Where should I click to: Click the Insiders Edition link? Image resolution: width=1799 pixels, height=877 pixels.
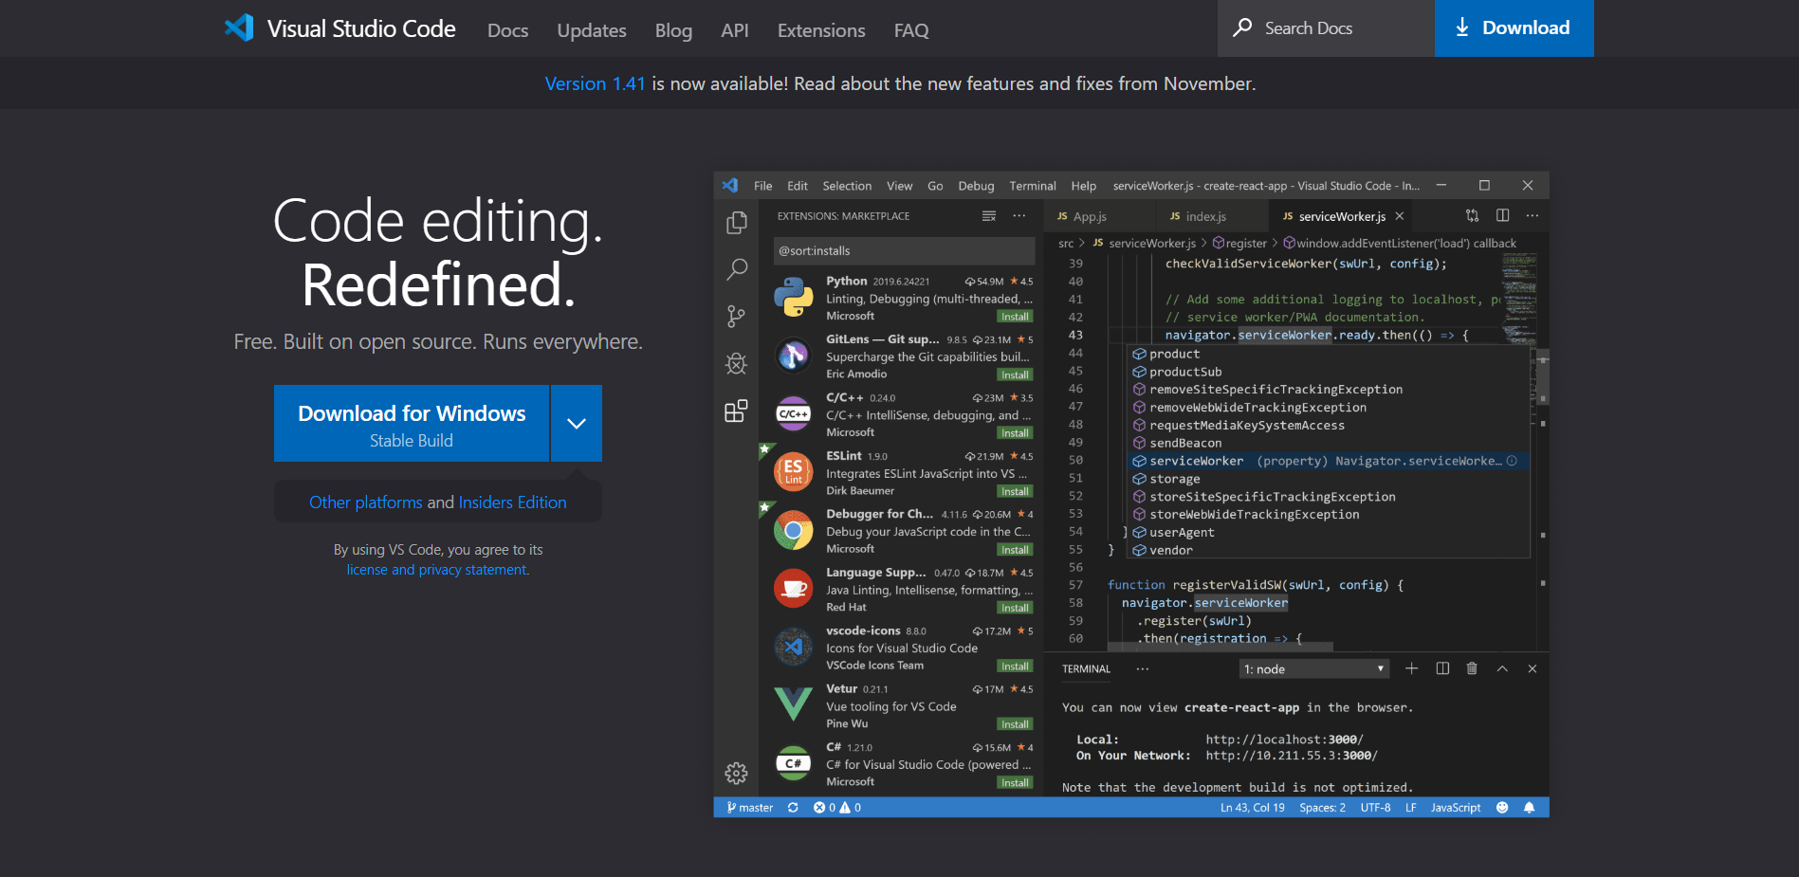click(x=512, y=502)
